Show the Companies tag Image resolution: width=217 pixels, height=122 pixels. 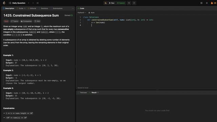tap(26, 21)
